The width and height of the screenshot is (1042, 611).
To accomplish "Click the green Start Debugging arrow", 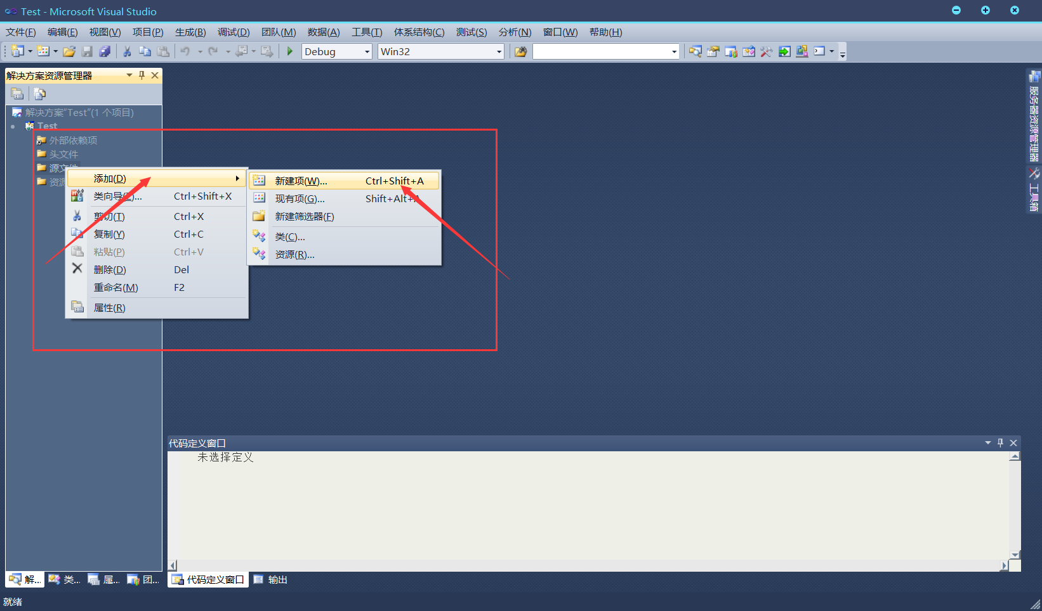I will point(290,51).
